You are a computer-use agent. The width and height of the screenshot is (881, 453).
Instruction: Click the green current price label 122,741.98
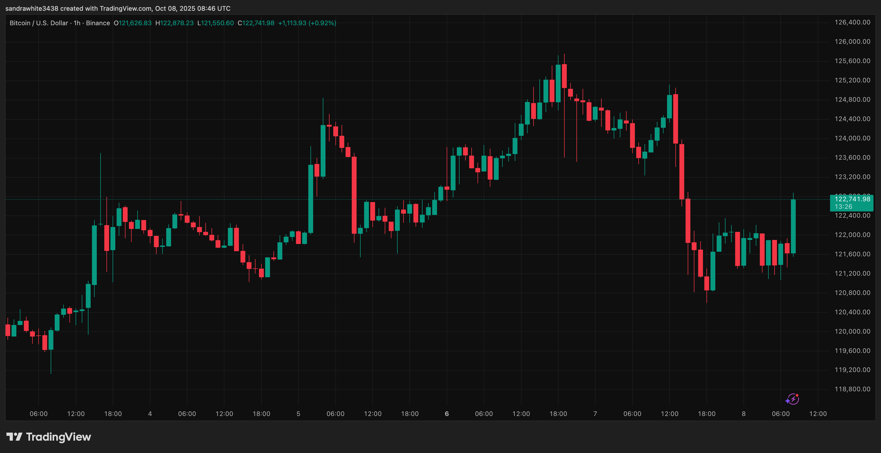[852, 199]
